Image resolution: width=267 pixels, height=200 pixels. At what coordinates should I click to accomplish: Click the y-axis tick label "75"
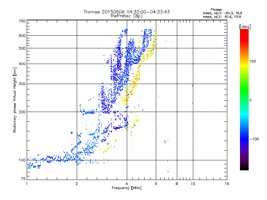coord(23,179)
